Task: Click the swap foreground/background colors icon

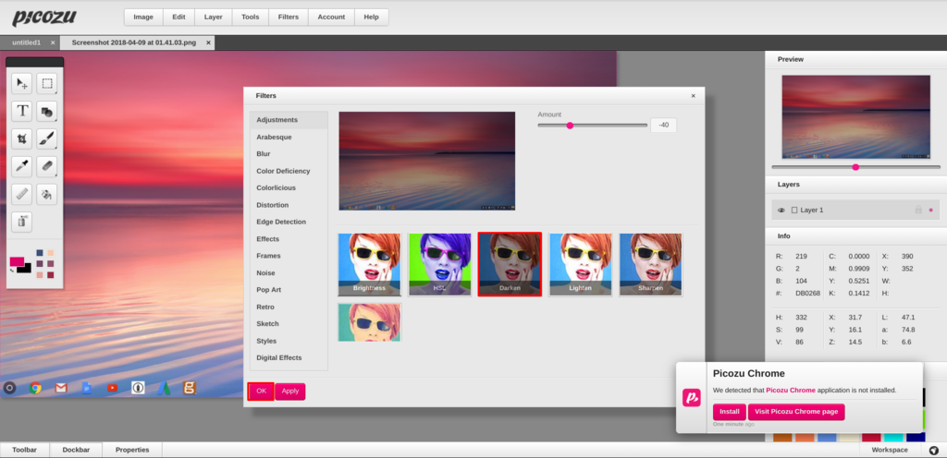Action: [x=12, y=271]
